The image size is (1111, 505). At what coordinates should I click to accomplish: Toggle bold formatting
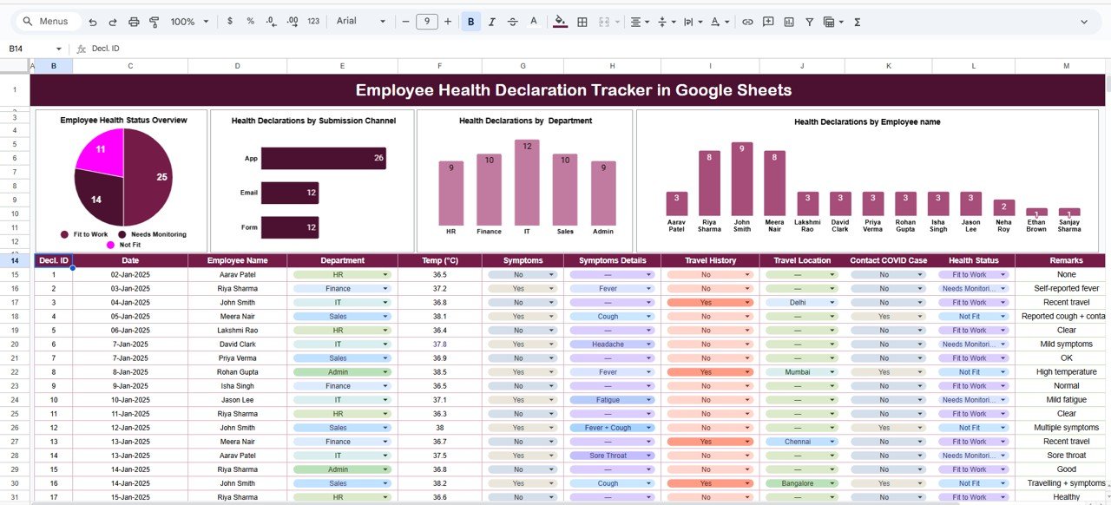pos(470,22)
